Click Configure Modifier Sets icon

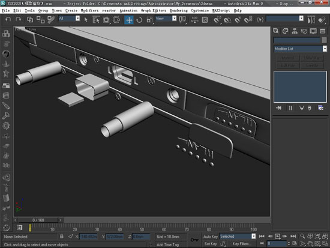pos(320,108)
